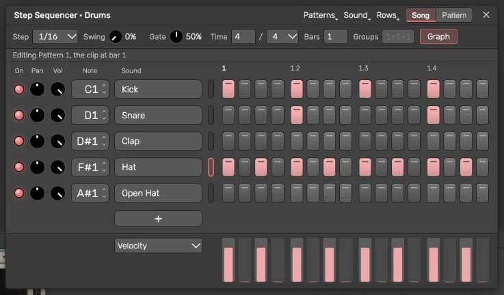Screen dimensions: 504x295
Task: Turn off the Kick row On button
Action: 19,89
